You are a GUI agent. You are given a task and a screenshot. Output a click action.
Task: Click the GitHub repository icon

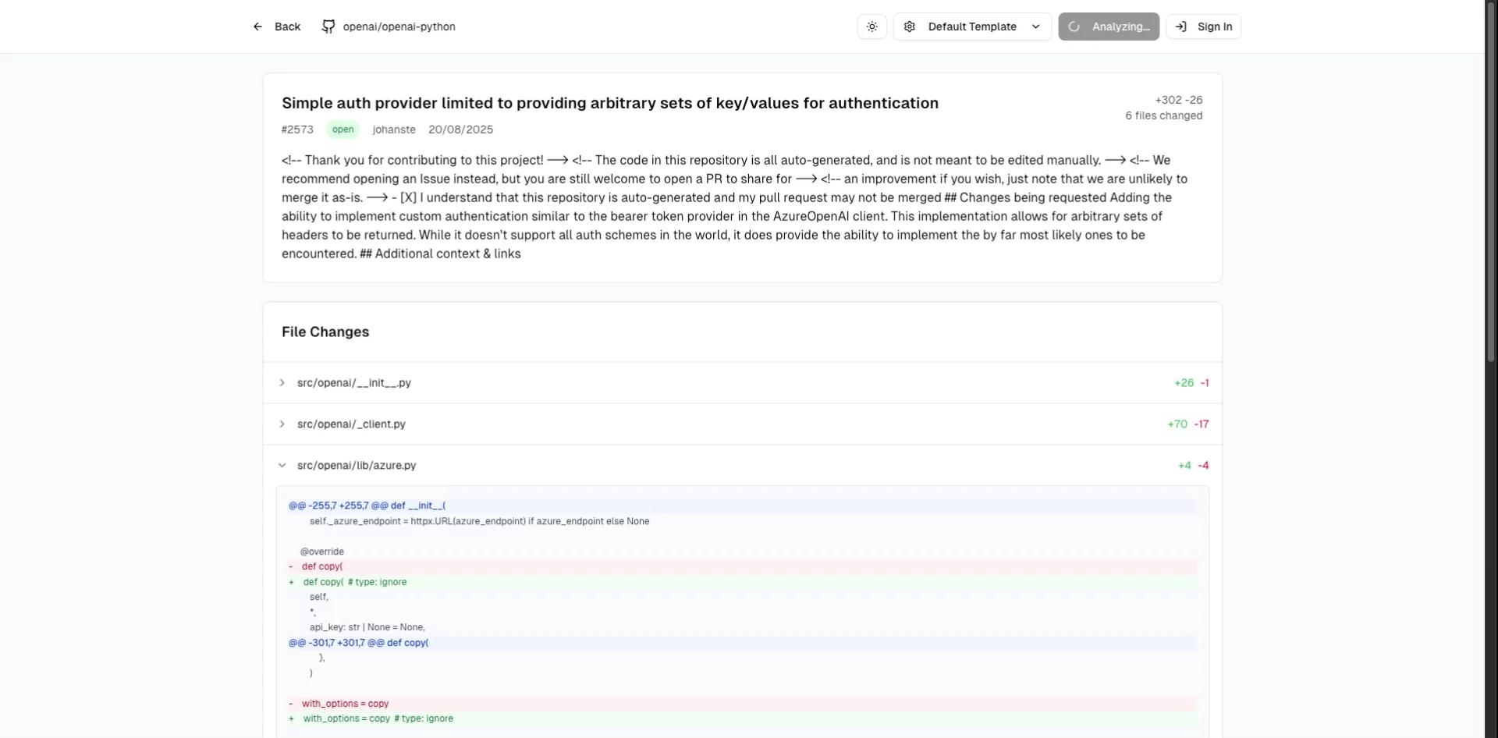(x=328, y=27)
